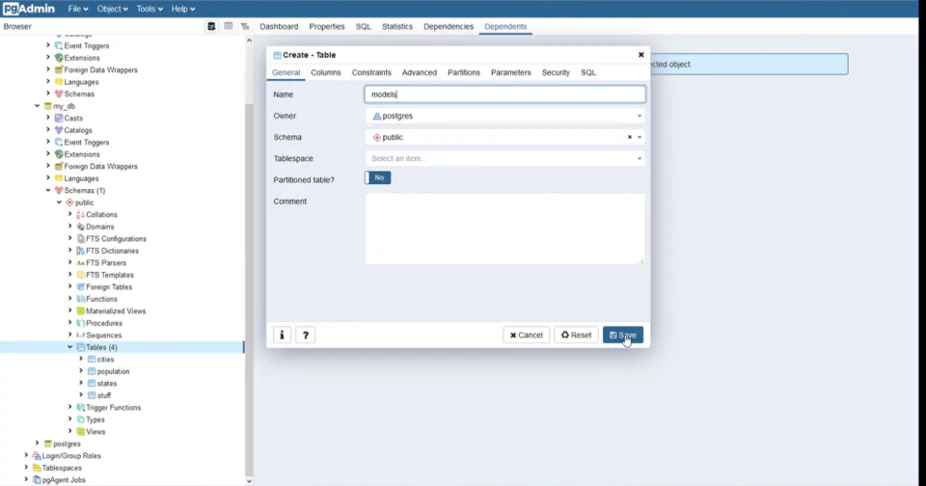Open the Dashboard tab
Screen dimensions: 926x486
point(279,27)
